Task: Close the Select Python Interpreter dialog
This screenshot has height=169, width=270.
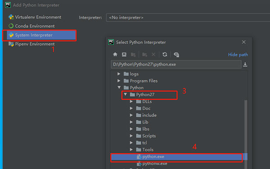Action: (x=243, y=42)
